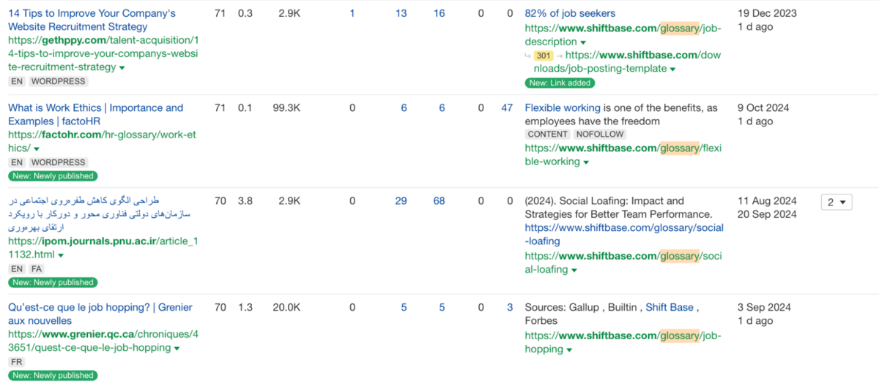This screenshot has width=879, height=386.
Task: Click the WORDPRESS tag under gethppy.com URL
Action: click(x=58, y=81)
